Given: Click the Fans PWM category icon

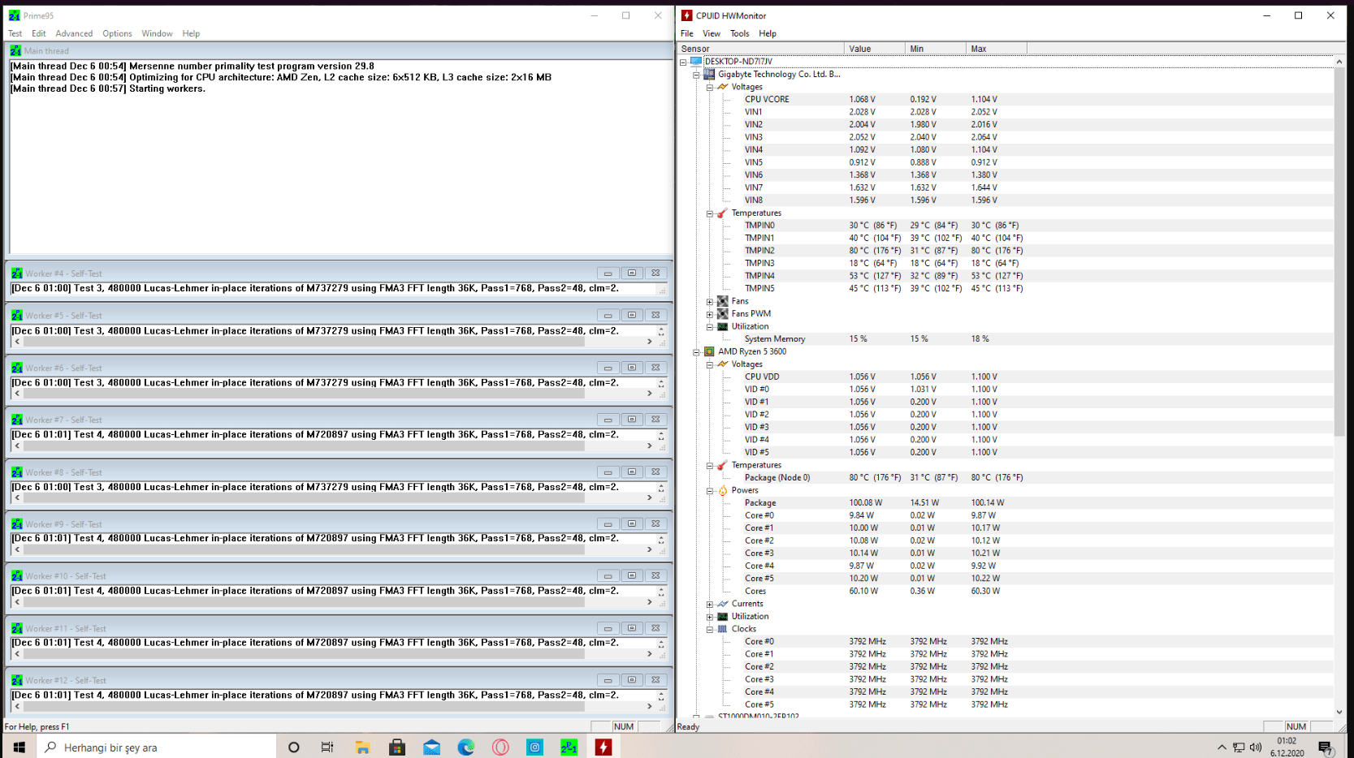Looking at the screenshot, I should pyautogui.click(x=722, y=313).
